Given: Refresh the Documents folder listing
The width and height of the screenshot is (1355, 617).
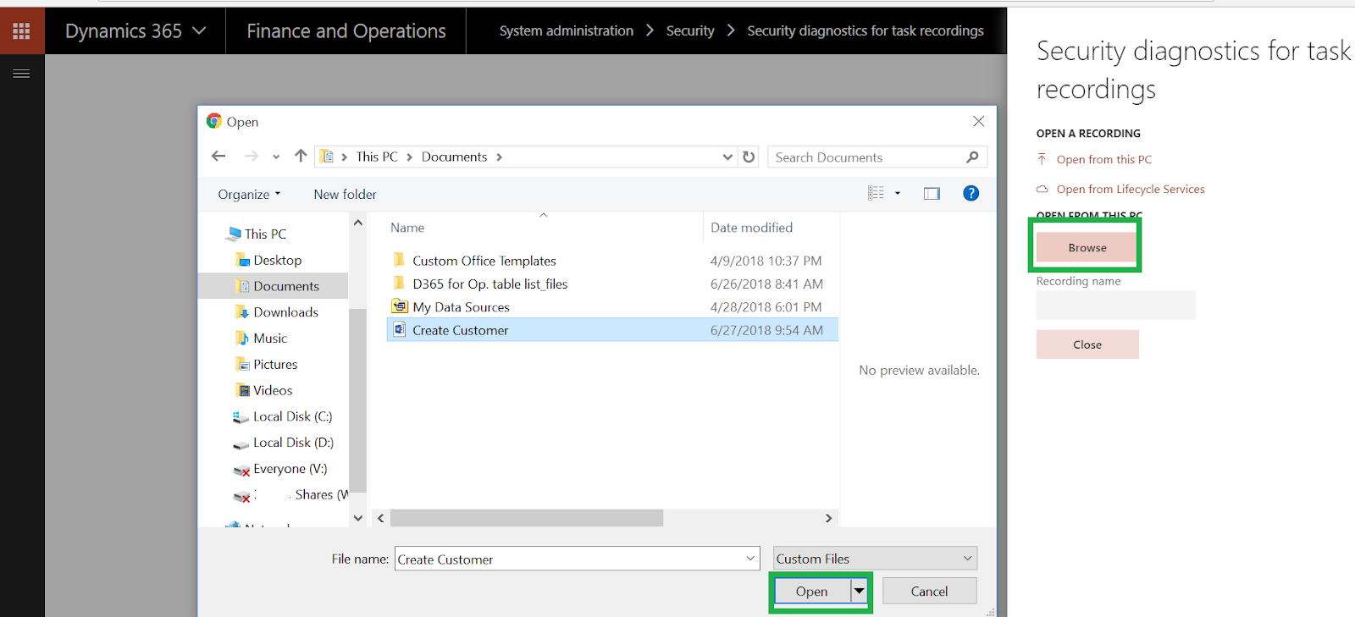Looking at the screenshot, I should coord(749,157).
